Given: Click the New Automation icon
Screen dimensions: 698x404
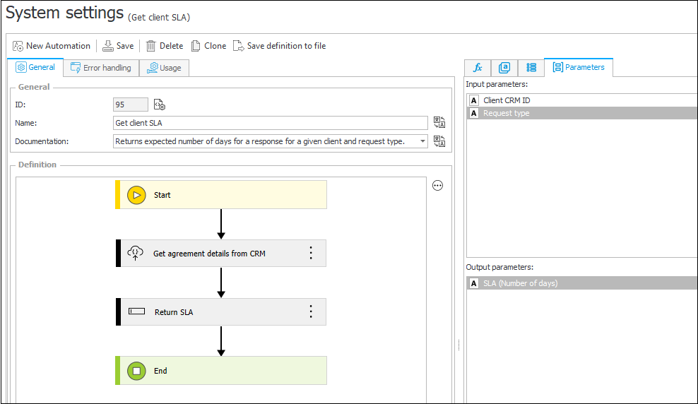Looking at the screenshot, I should tap(18, 46).
